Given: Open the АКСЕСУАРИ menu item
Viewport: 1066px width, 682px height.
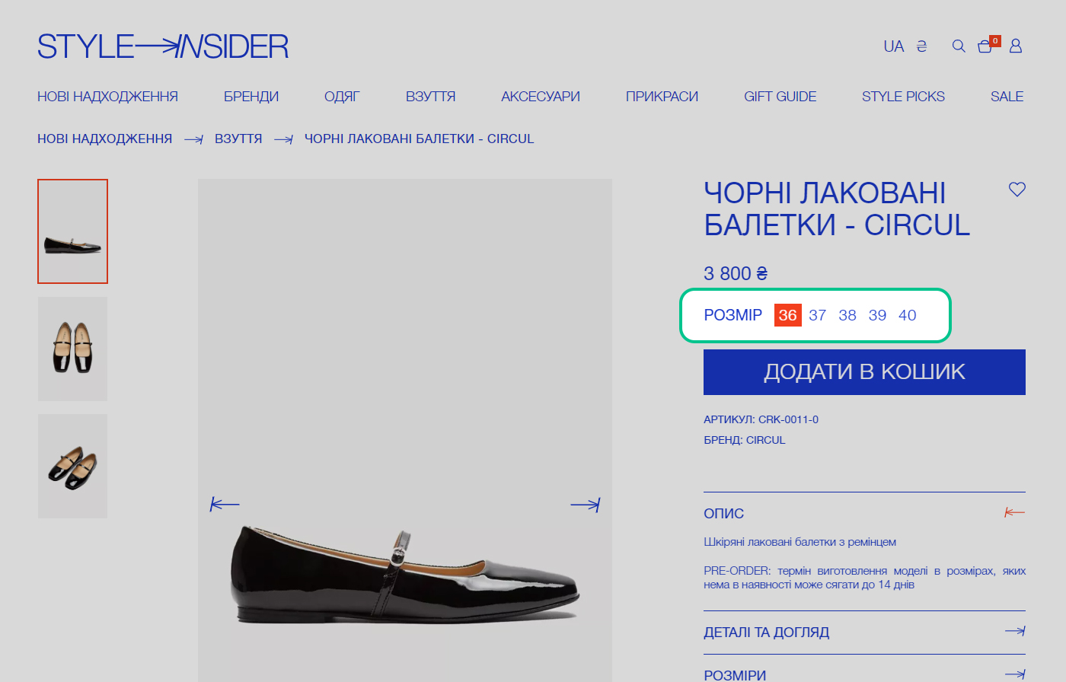Looking at the screenshot, I should pos(541,97).
